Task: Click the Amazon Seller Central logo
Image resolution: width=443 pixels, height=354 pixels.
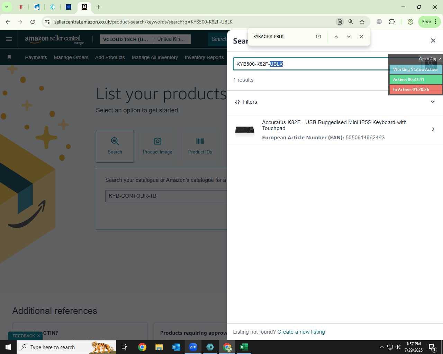Action: 54,39
